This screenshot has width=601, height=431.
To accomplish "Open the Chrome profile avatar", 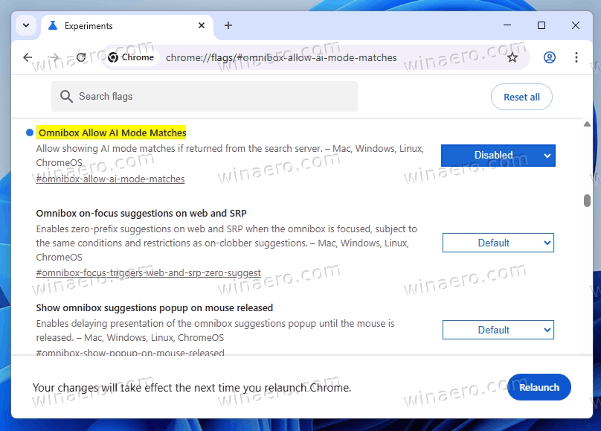I will click(550, 57).
